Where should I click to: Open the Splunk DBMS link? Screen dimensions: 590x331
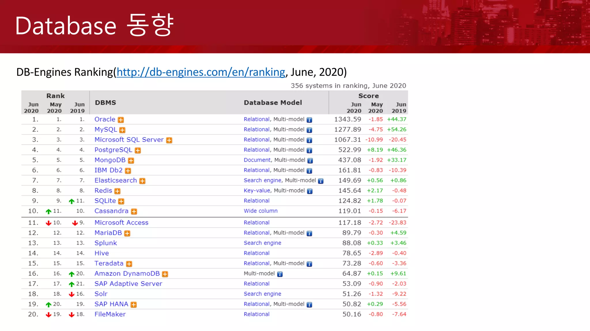(x=106, y=243)
